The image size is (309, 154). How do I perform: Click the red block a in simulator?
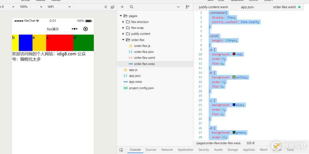pos(60,43)
